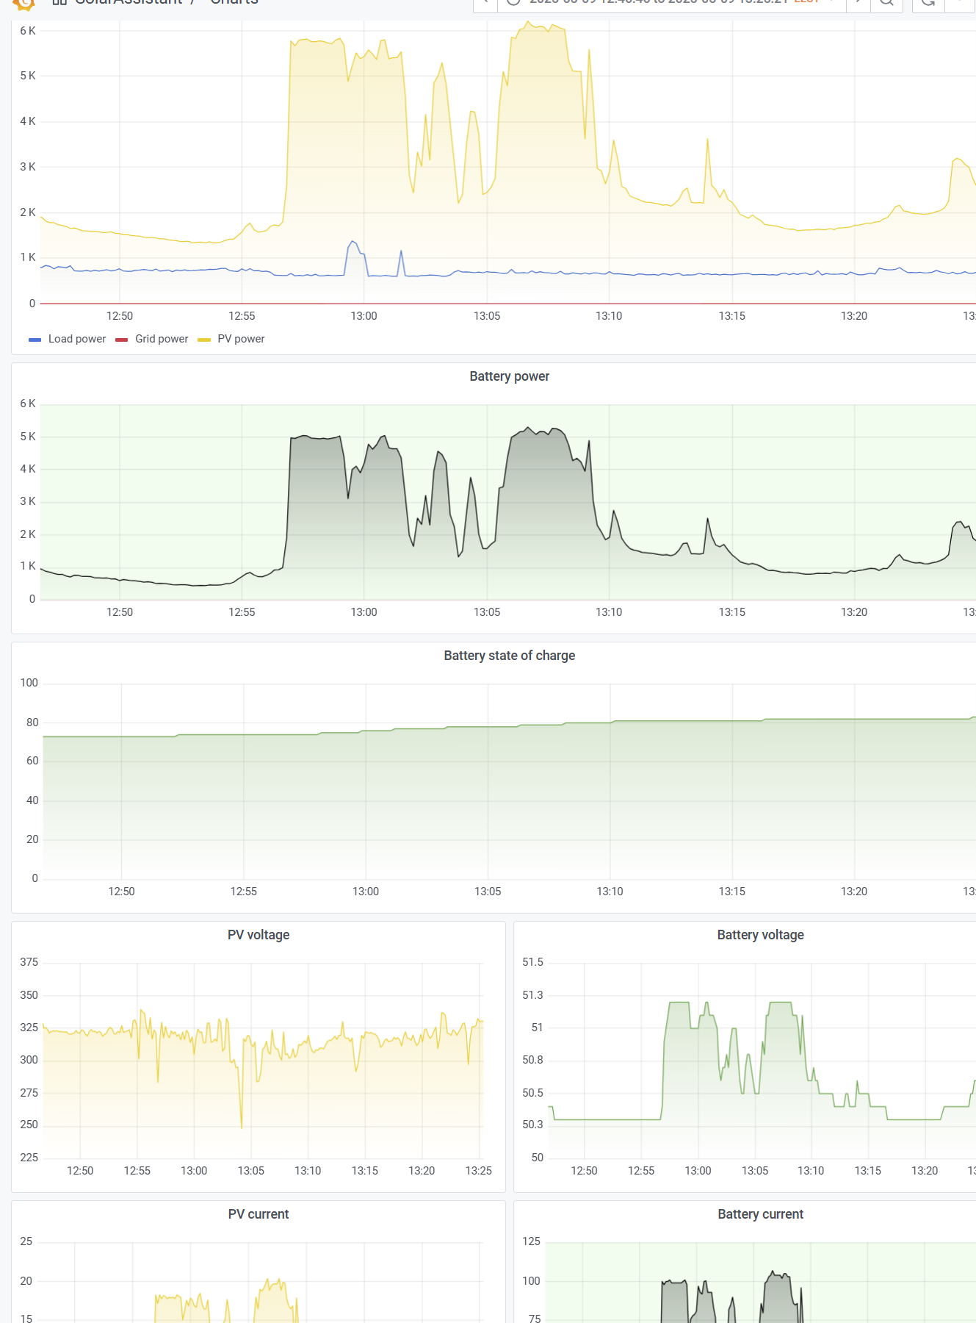Click the 13:05 label under state of charge chart
This screenshot has height=1323, width=976.
(x=488, y=892)
